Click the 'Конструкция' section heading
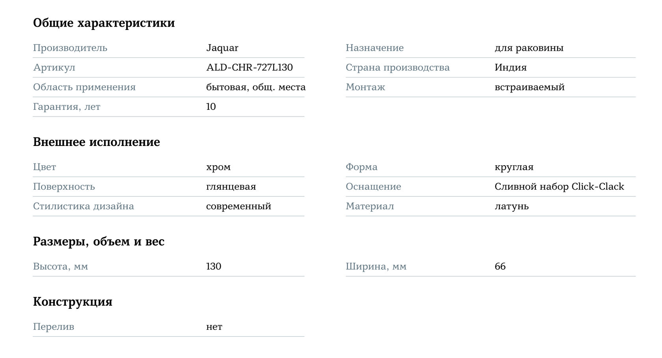Image resolution: width=662 pixels, height=358 pixels. click(73, 302)
